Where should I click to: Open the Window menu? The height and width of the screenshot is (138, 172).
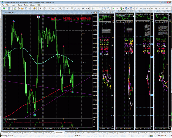[x=32, y=5]
